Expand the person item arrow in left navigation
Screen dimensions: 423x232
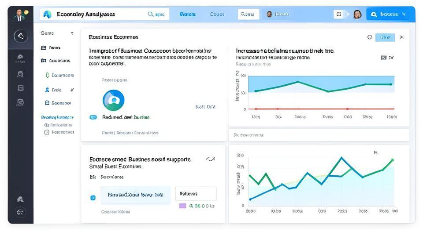pyautogui.click(x=72, y=90)
